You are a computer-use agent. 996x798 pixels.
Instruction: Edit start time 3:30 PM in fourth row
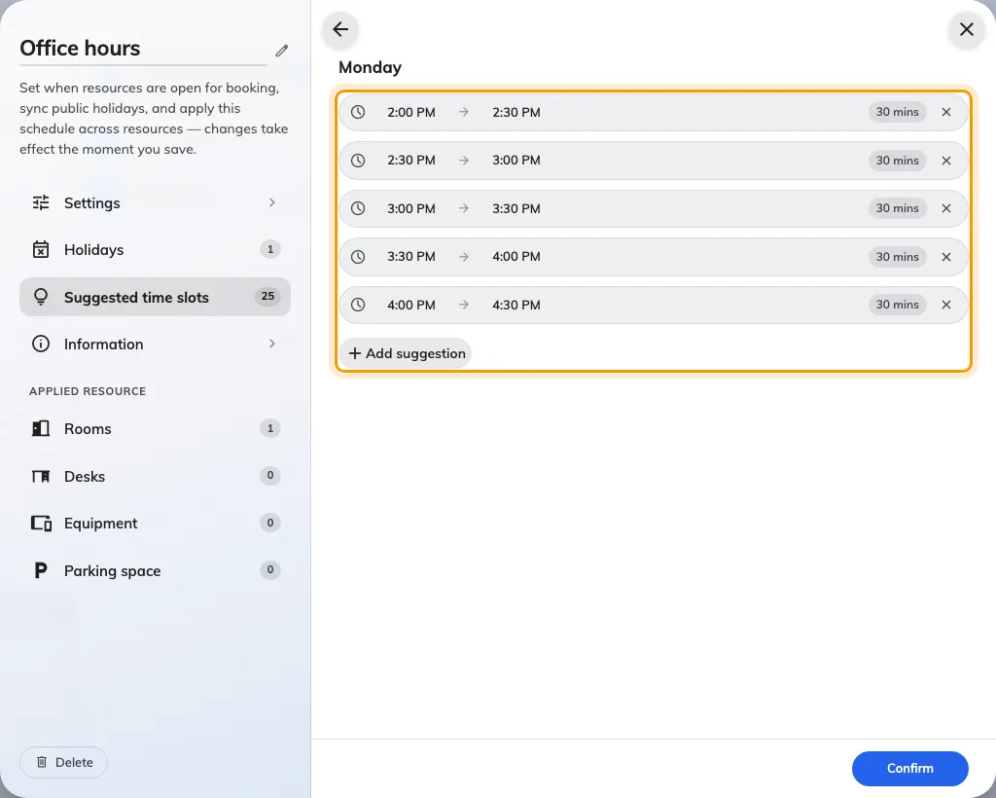411,257
